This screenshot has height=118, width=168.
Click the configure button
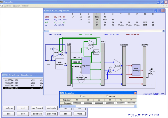click(9, 108)
